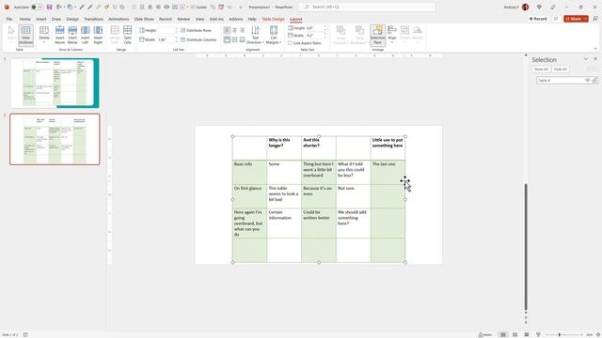The width and height of the screenshot is (602, 338).
Task: Align cell text to the bottom
Action: point(242,39)
